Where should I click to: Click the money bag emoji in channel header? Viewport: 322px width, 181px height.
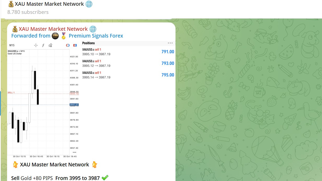coord(11,4)
